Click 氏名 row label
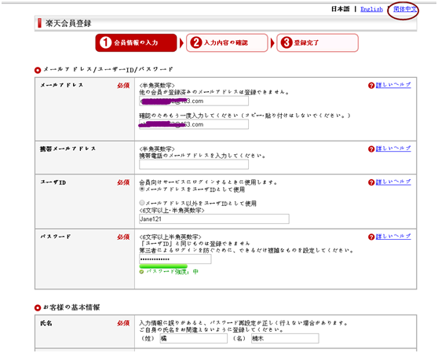The height and width of the screenshot is (353, 438). (46, 323)
